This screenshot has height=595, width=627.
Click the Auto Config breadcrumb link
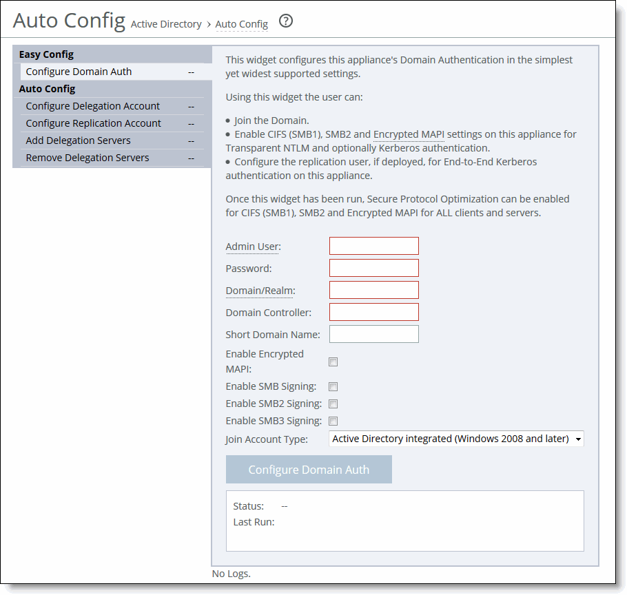click(x=241, y=24)
